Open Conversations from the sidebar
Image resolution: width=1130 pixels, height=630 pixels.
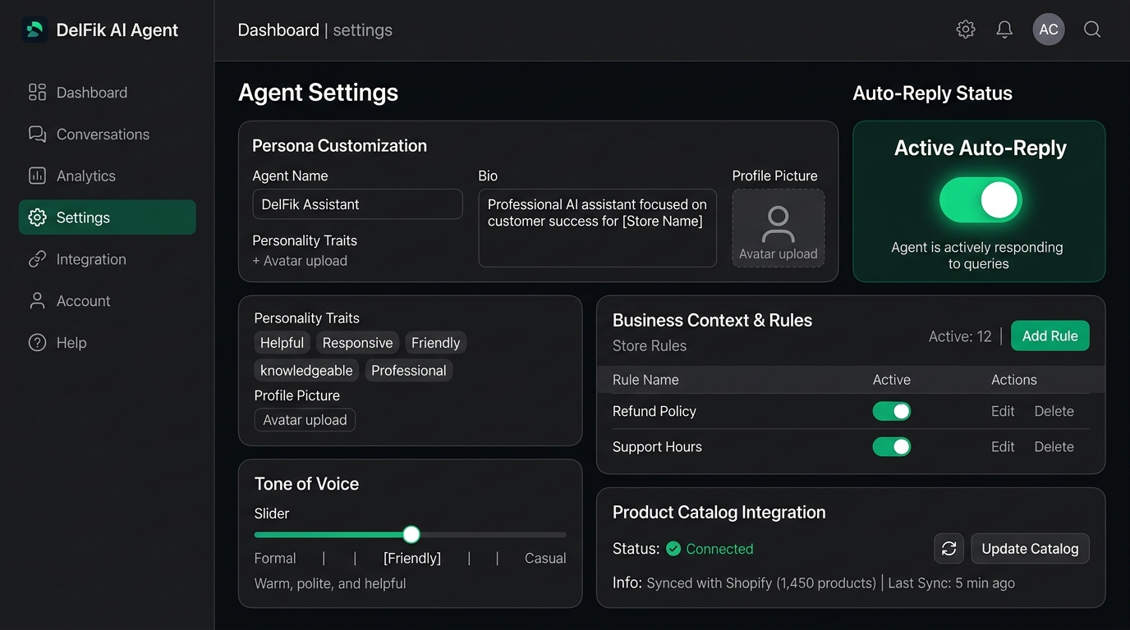108,135
